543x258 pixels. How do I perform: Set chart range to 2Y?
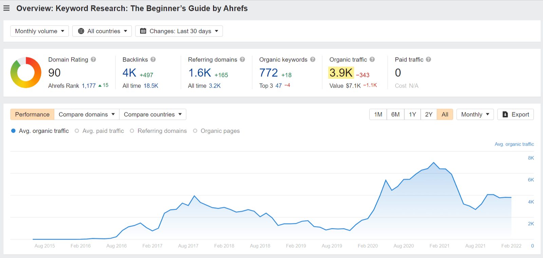pyautogui.click(x=429, y=114)
